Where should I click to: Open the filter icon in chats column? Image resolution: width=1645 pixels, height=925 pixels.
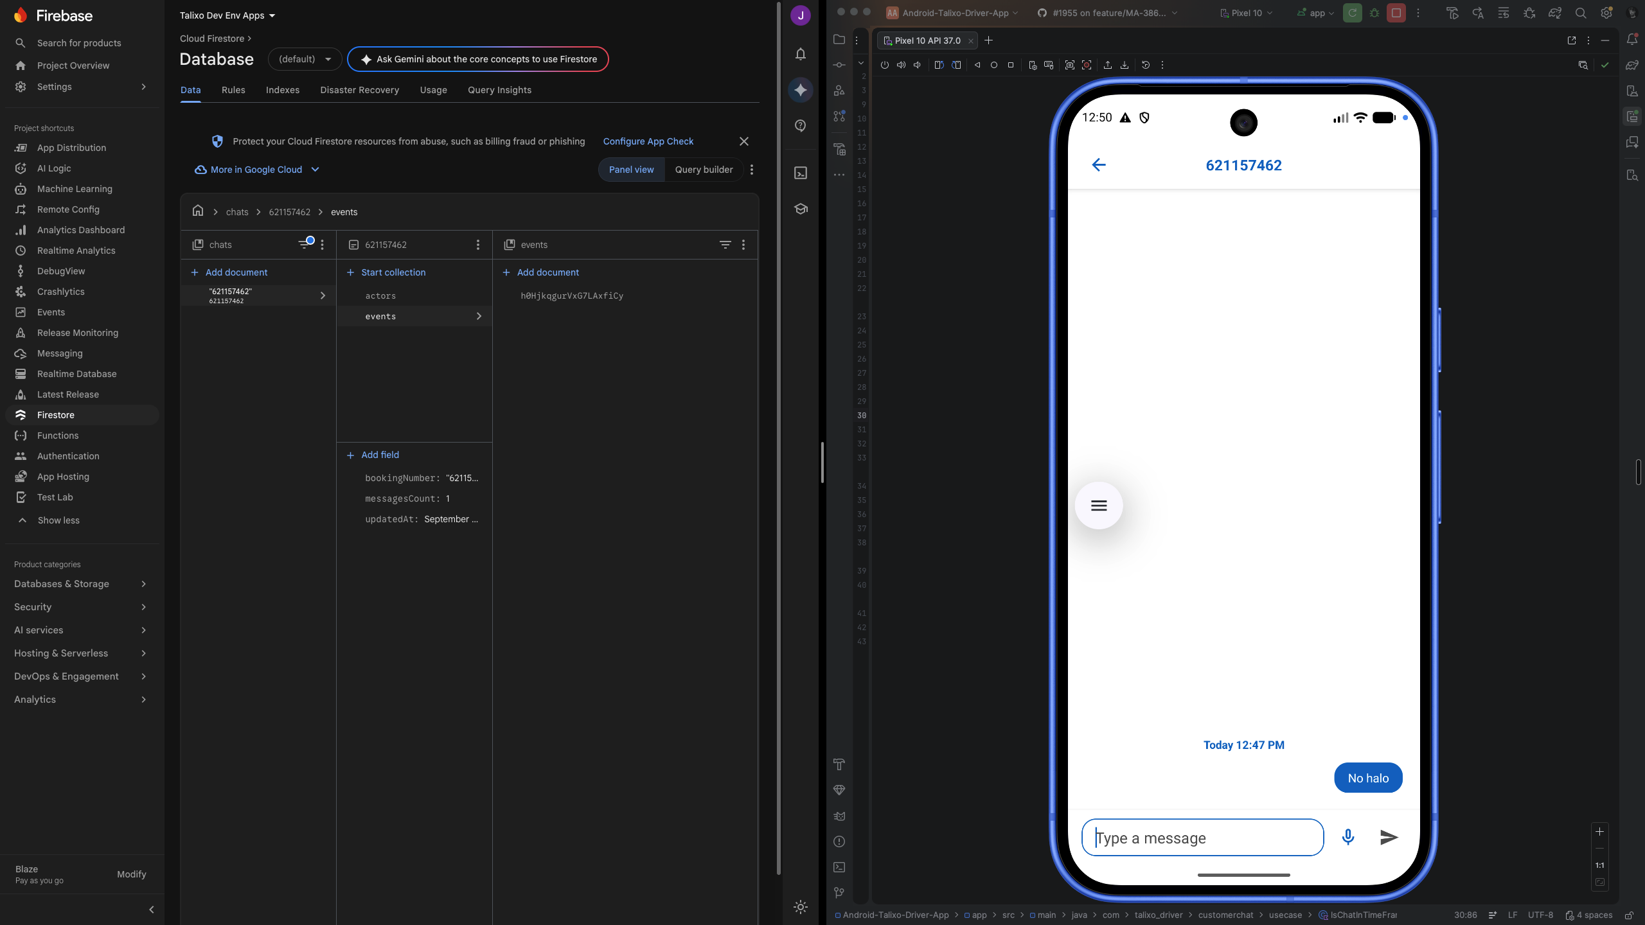[306, 244]
